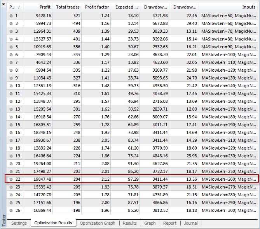Image resolution: width=260 pixels, height=229 pixels.
Task: Click the Pass column sort header
Action: pos(15,7)
